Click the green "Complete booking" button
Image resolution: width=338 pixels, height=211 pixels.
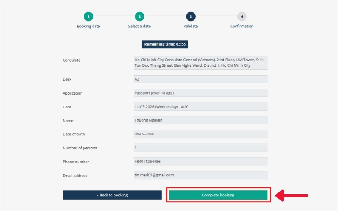218,195
